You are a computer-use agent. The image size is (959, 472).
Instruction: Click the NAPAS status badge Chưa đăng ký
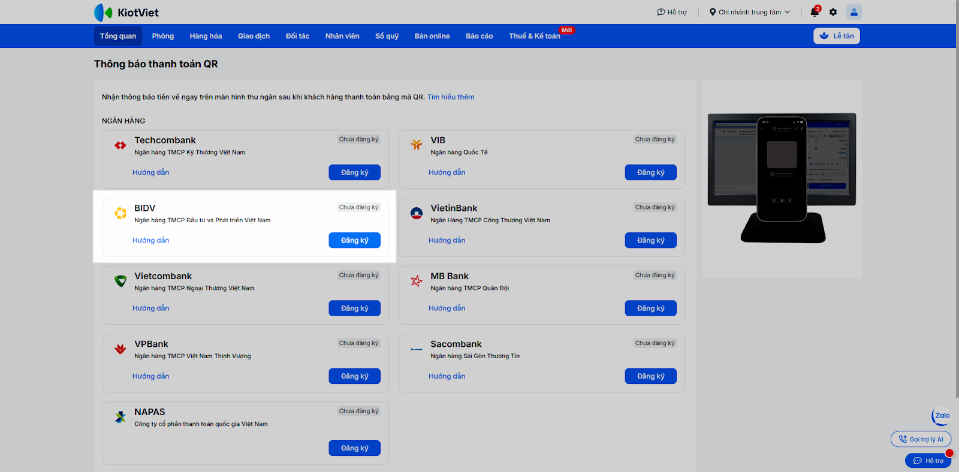point(359,411)
